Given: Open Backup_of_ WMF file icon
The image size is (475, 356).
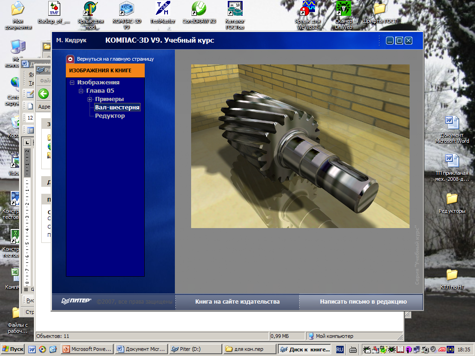Looking at the screenshot, I should 54,12.
